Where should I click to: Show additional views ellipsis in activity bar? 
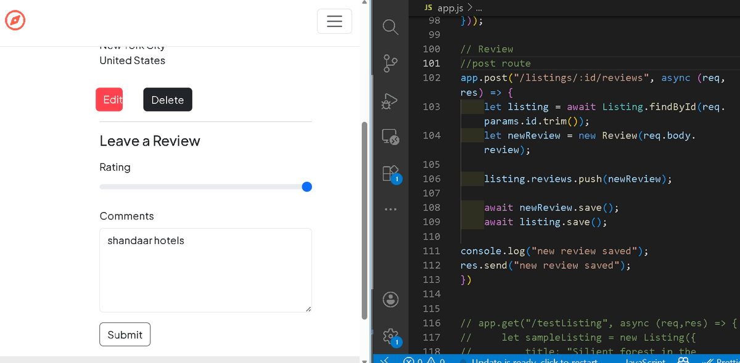390,210
